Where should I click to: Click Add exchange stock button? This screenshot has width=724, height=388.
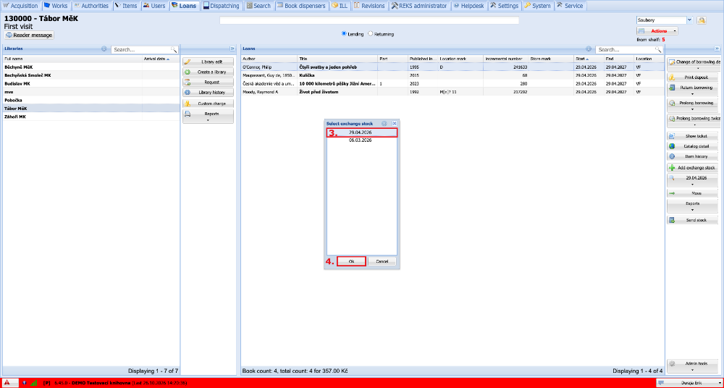coord(693,168)
